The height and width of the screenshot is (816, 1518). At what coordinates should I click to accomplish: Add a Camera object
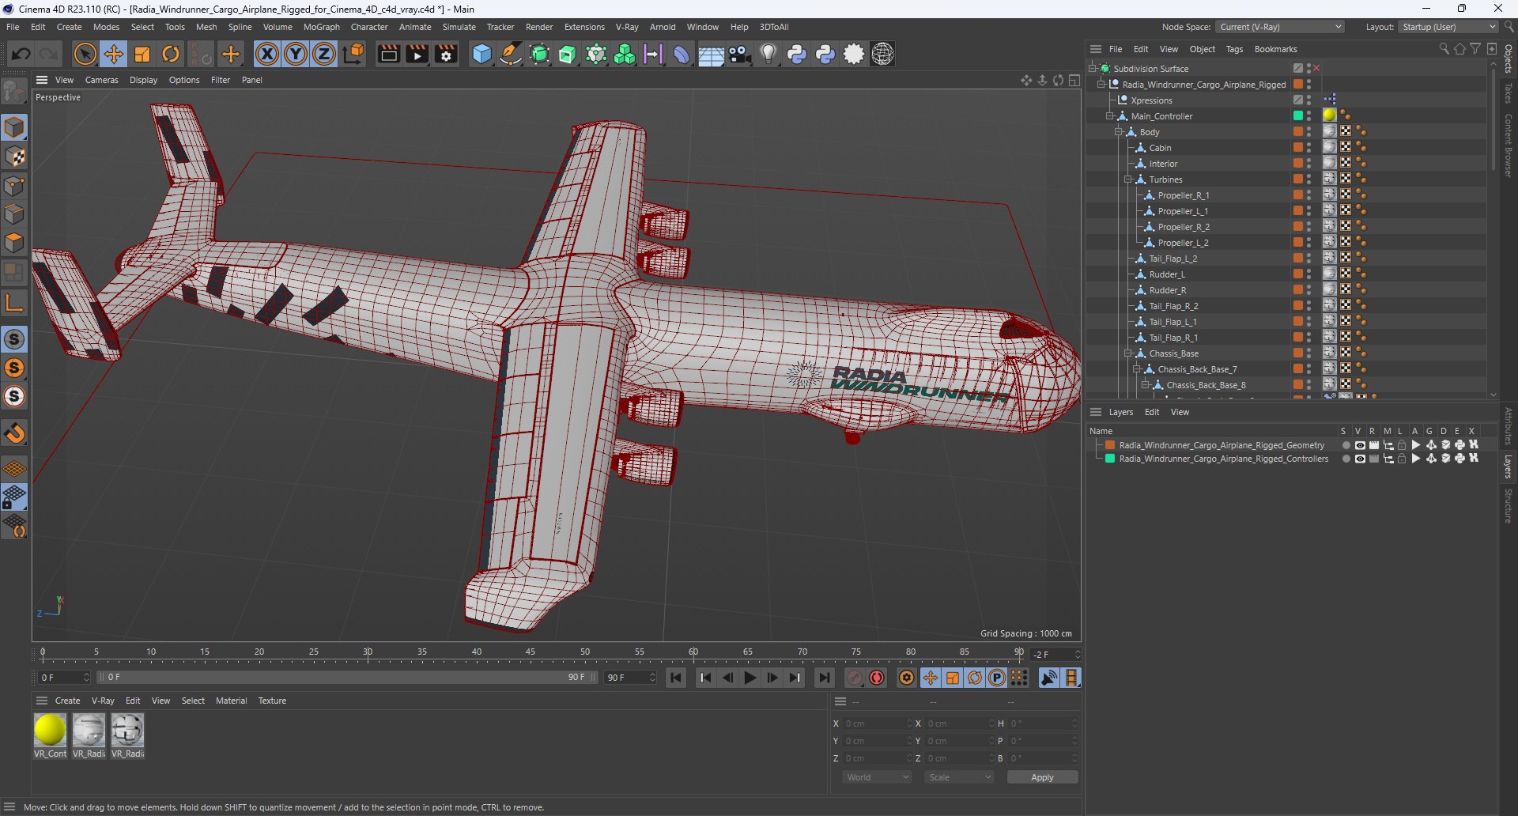(x=740, y=54)
